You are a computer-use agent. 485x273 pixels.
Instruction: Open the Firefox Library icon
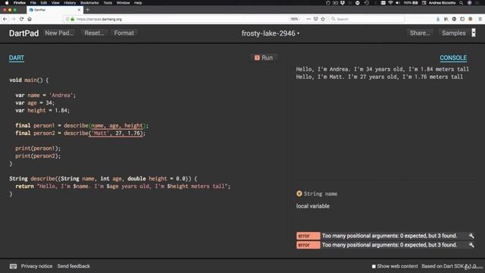pyautogui.click(x=446, y=19)
